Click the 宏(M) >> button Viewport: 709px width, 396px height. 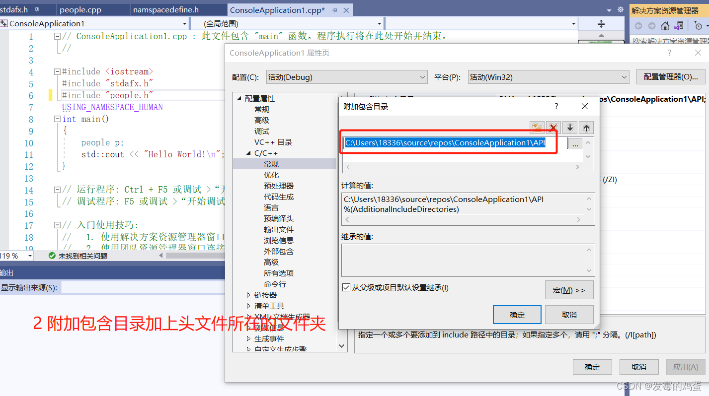pos(569,290)
